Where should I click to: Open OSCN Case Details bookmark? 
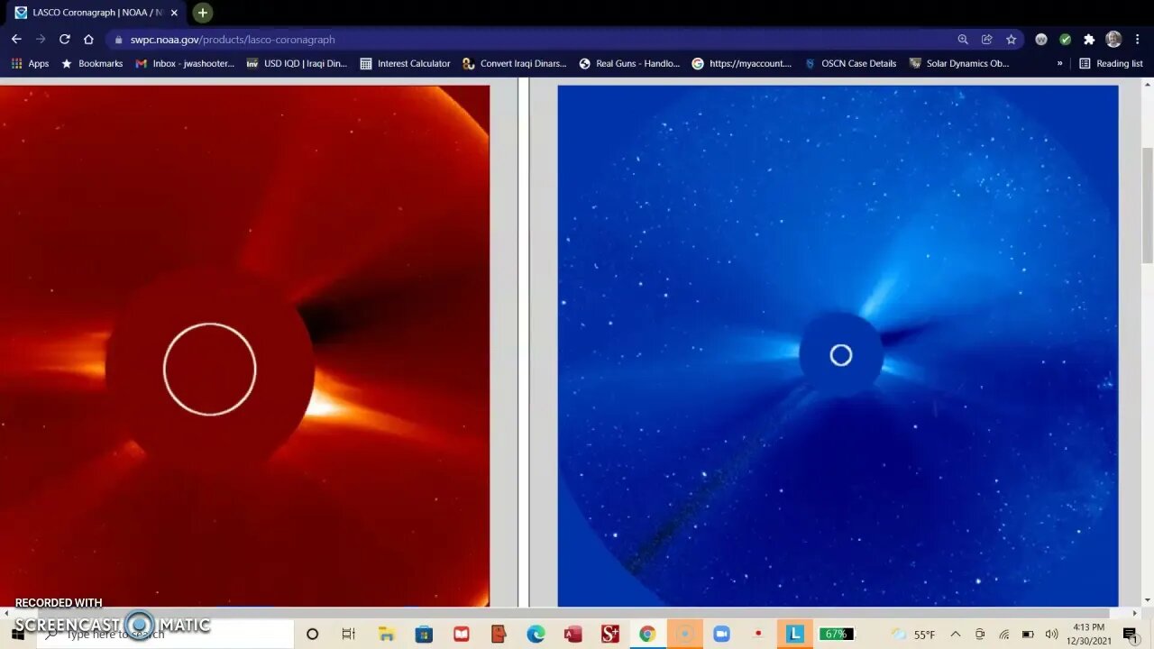850,64
